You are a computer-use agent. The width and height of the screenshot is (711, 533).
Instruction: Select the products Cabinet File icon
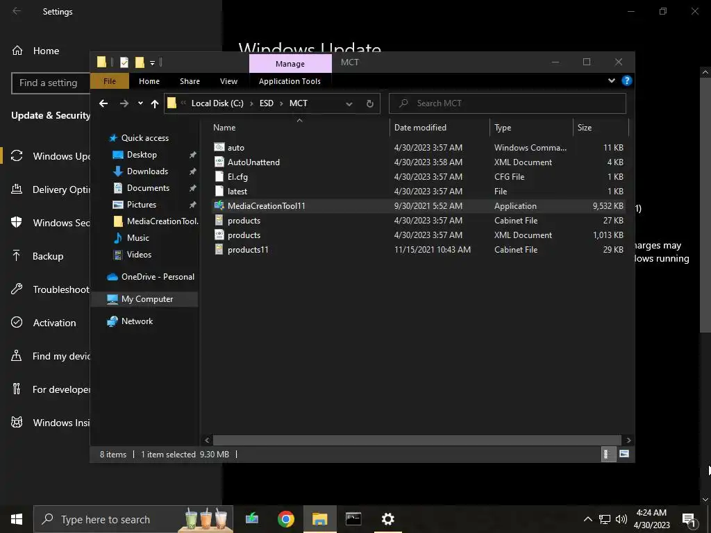click(x=219, y=220)
